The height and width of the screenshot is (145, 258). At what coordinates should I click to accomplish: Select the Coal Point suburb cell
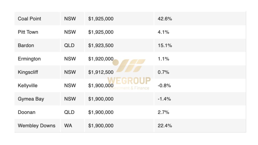tap(29, 19)
